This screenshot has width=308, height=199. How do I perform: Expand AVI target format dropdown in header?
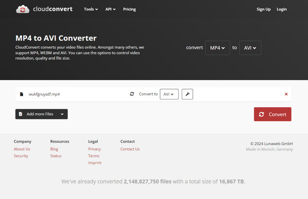(x=250, y=48)
